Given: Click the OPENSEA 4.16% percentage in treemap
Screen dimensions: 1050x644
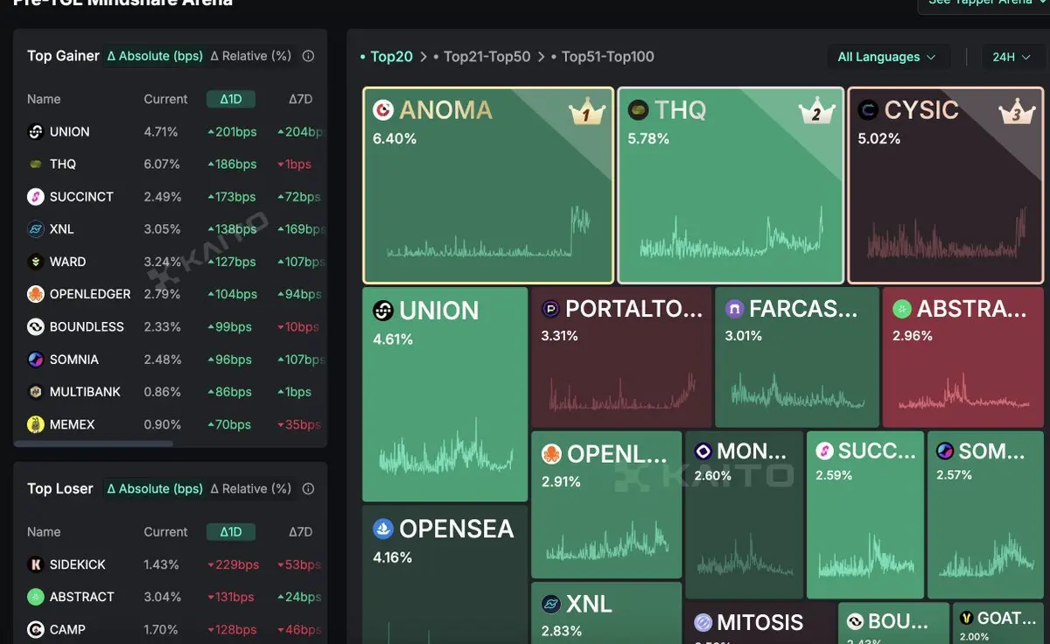Looking at the screenshot, I should click(393, 557).
